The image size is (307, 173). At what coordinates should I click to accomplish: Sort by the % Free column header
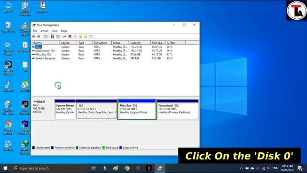tap(176, 43)
